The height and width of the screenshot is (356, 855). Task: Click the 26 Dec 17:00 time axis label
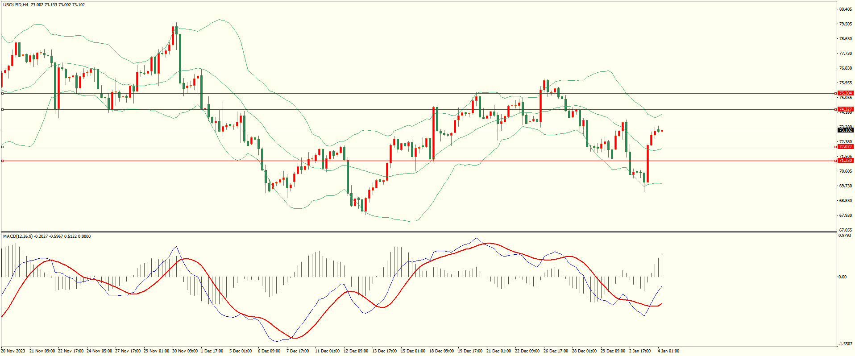[556, 351]
